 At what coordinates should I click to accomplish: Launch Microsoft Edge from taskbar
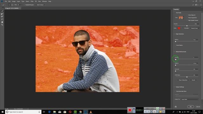(x=49, y=112)
